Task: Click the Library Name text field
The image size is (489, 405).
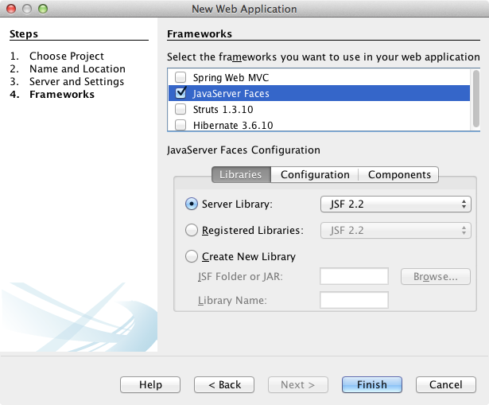Action: 354,300
